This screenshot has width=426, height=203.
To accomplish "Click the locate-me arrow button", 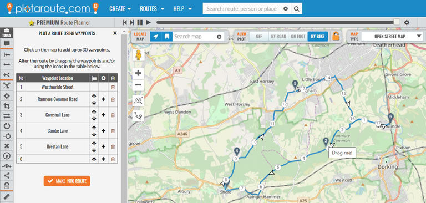I will [156, 37].
